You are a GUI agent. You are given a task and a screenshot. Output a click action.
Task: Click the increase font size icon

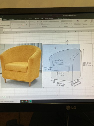(x=26, y=22)
